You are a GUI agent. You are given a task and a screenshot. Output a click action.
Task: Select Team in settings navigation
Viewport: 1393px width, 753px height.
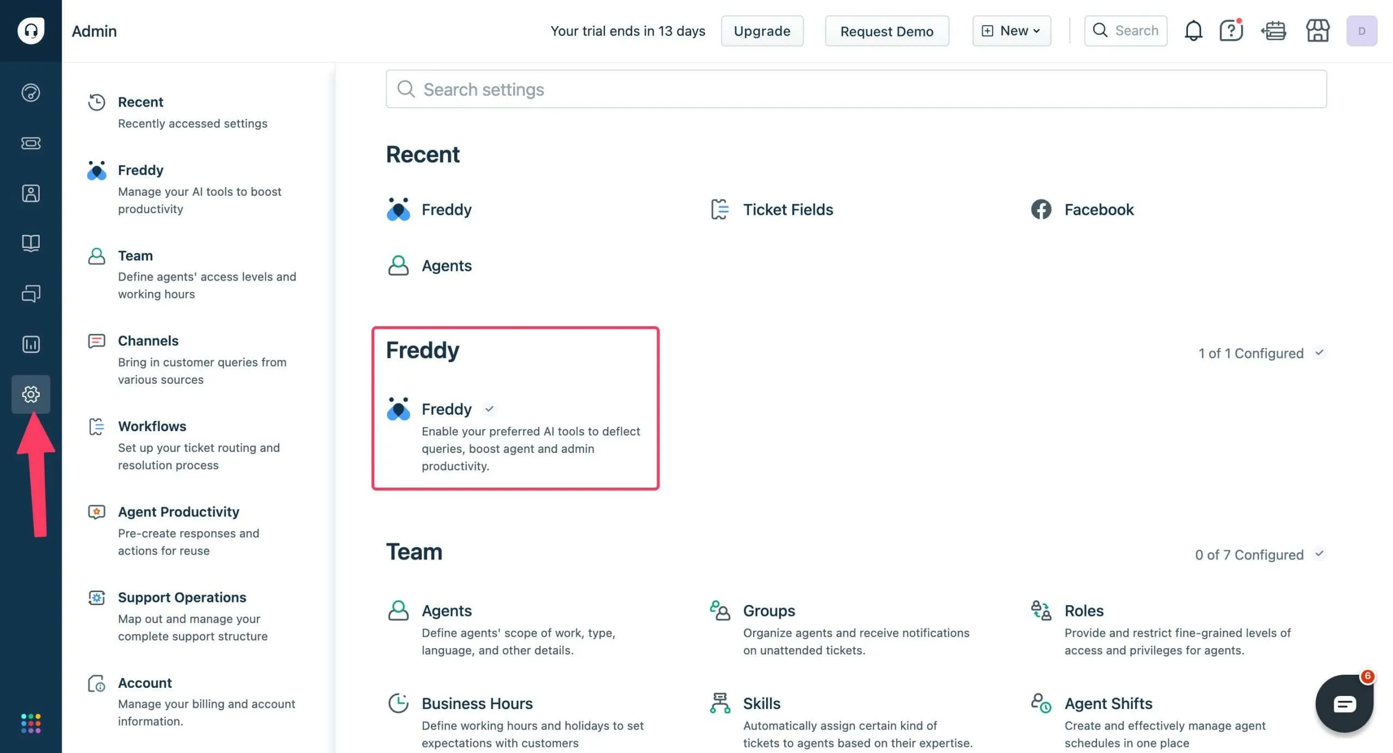193,274
